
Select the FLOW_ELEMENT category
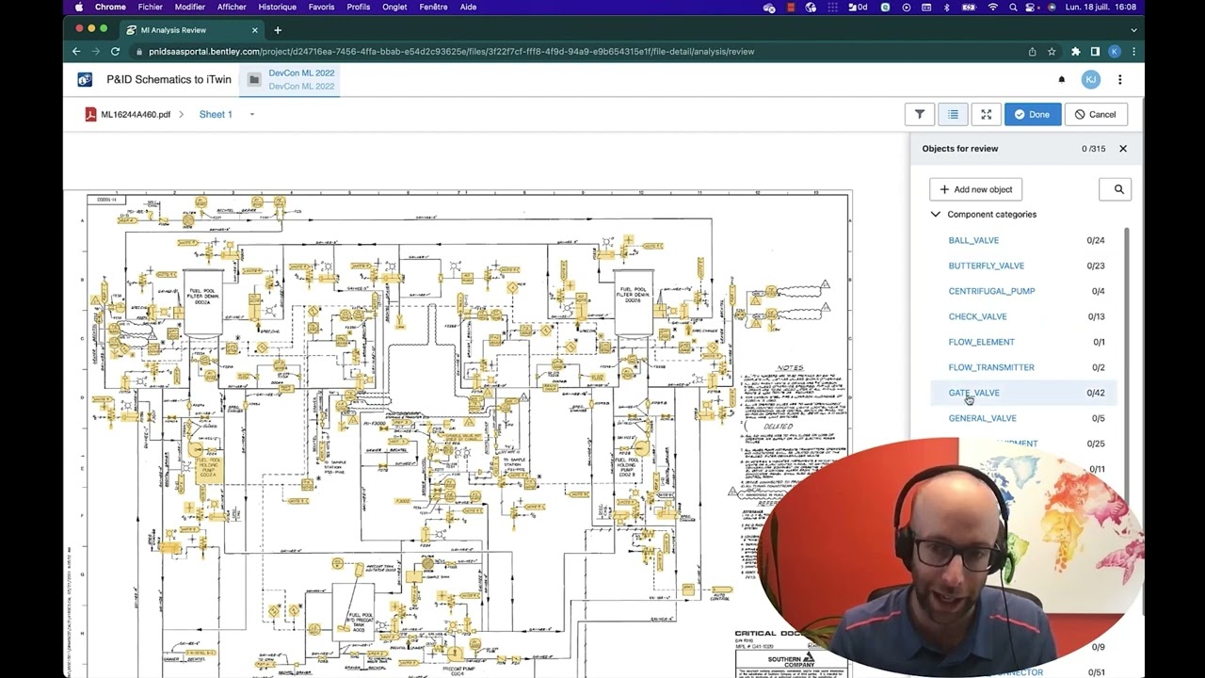981,342
